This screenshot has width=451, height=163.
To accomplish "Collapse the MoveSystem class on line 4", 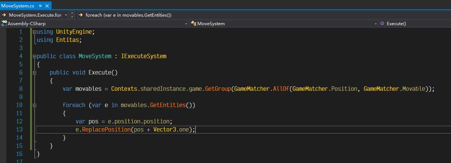I will tap(34, 57).
